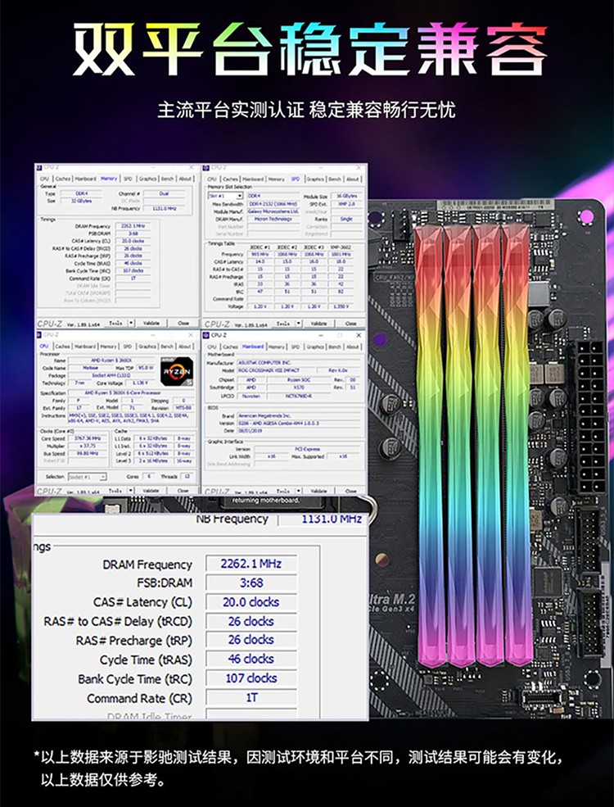Click the Tools button in the Mainboard window

(283, 491)
